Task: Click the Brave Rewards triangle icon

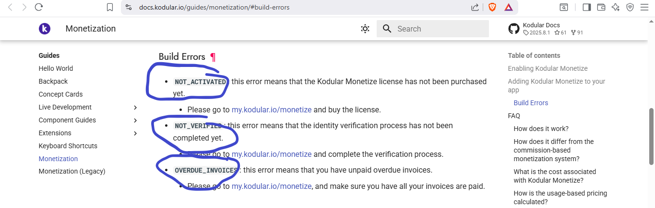Action: click(508, 7)
